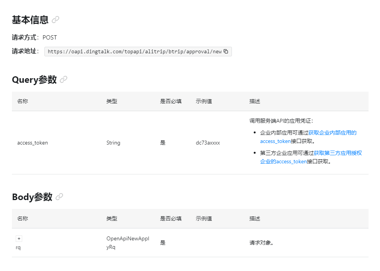380x271 pixels.
Task: Expand the rq parameter row with plus
Action: click(x=19, y=238)
